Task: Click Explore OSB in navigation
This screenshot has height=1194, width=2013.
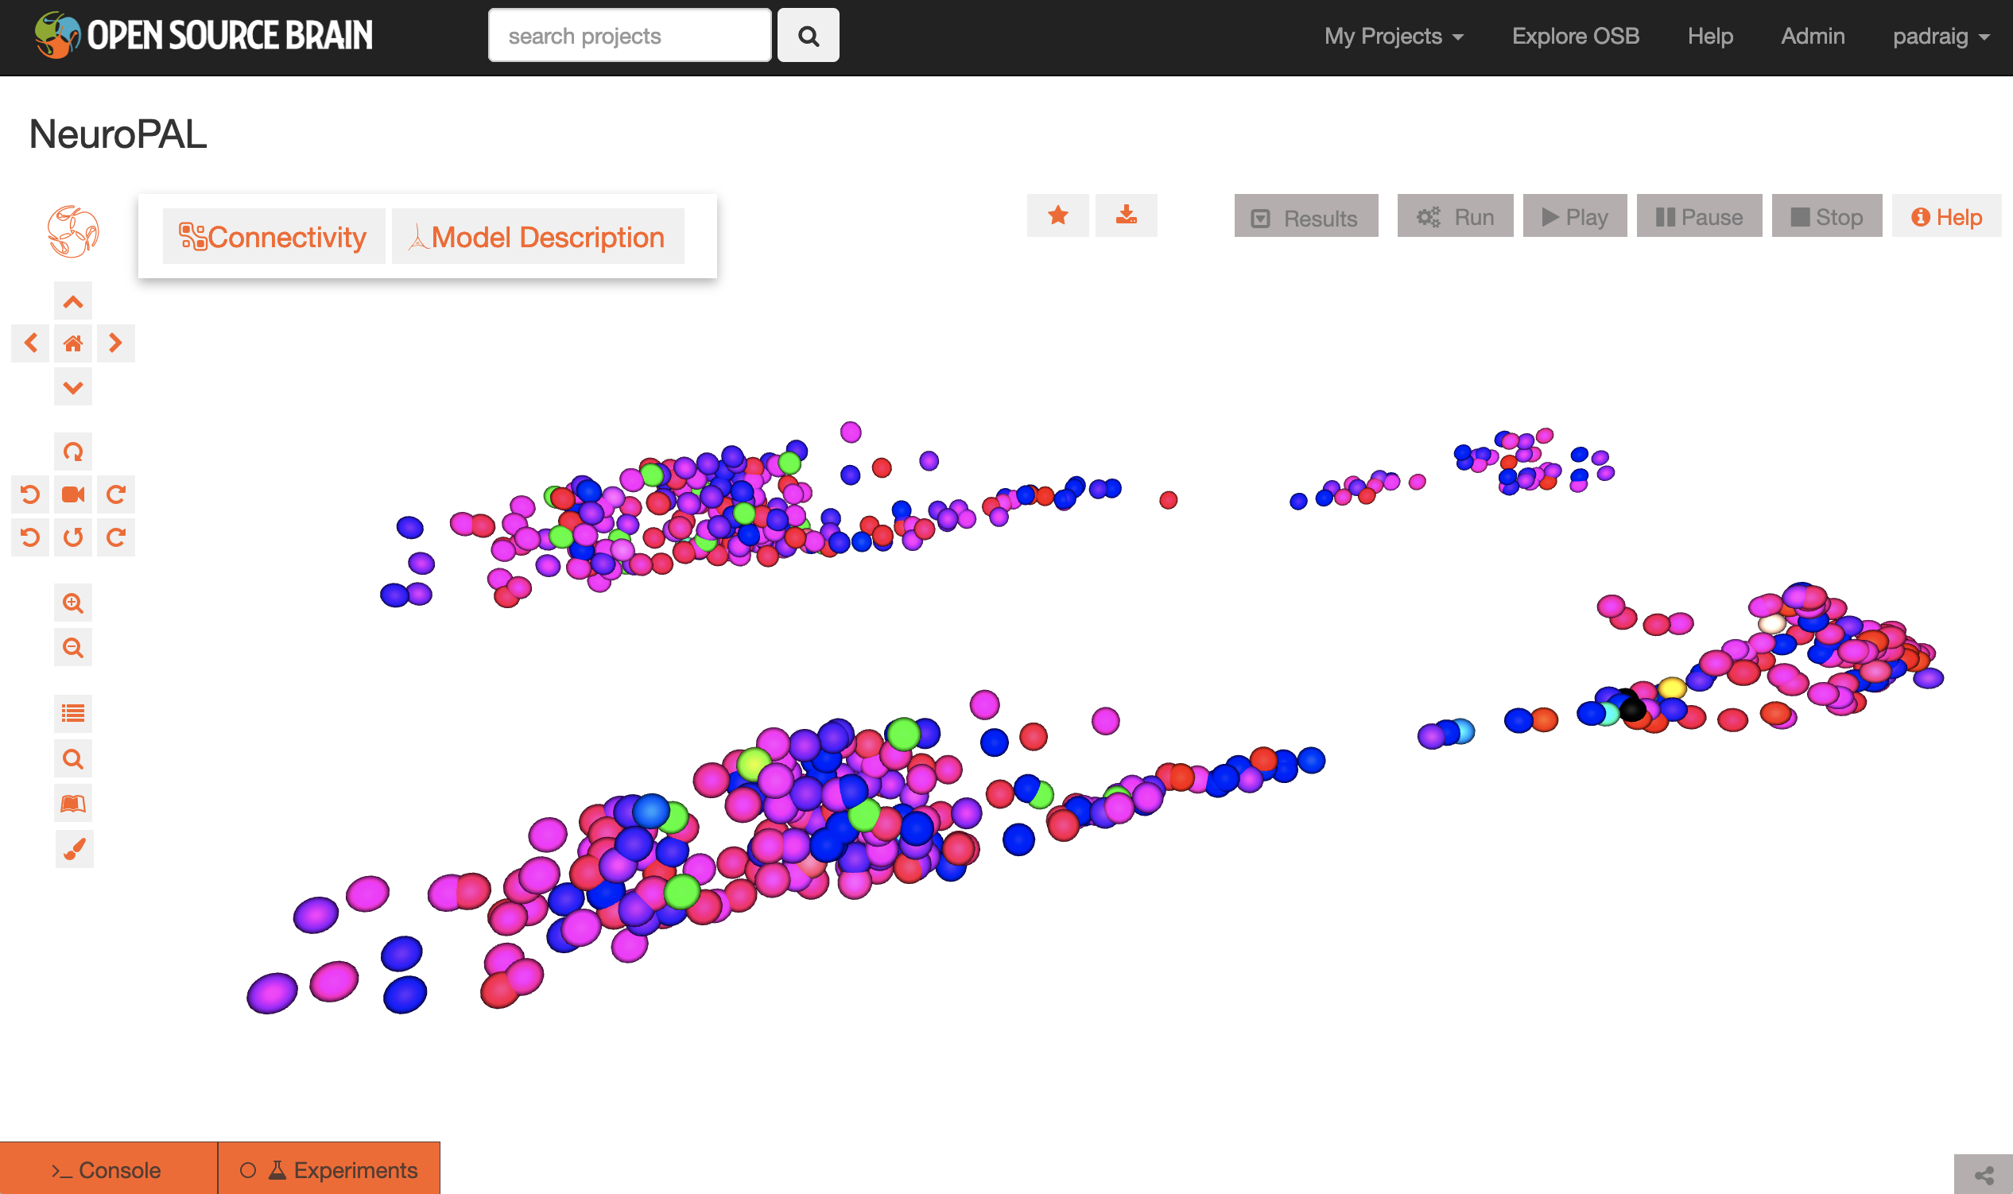Action: pyautogui.click(x=1574, y=37)
